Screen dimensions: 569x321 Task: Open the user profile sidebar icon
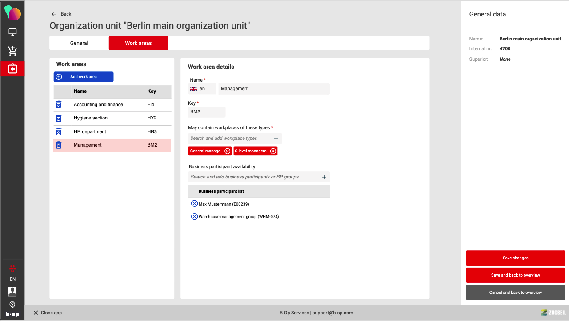click(12, 291)
